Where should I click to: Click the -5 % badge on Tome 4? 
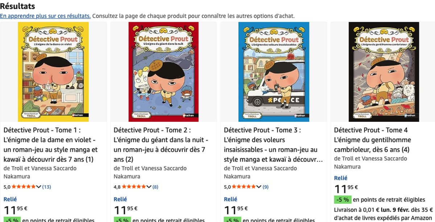(x=343, y=199)
